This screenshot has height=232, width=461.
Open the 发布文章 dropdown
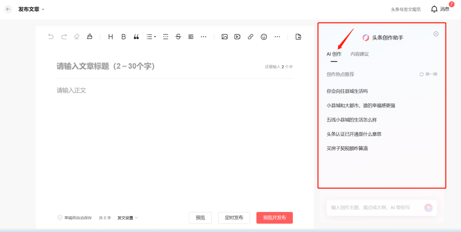31,9
